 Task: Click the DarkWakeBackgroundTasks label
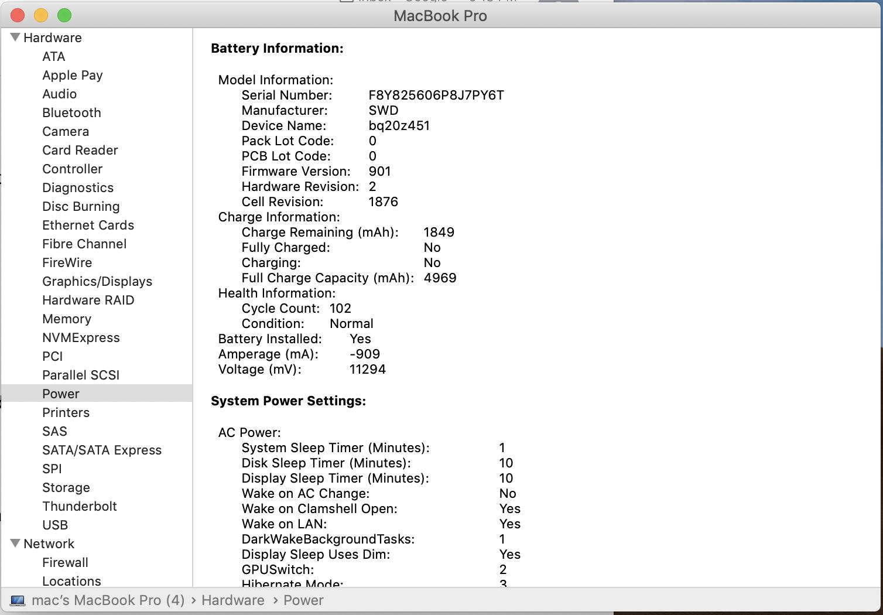tap(328, 539)
